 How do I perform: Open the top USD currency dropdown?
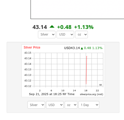click(x=65, y=35)
